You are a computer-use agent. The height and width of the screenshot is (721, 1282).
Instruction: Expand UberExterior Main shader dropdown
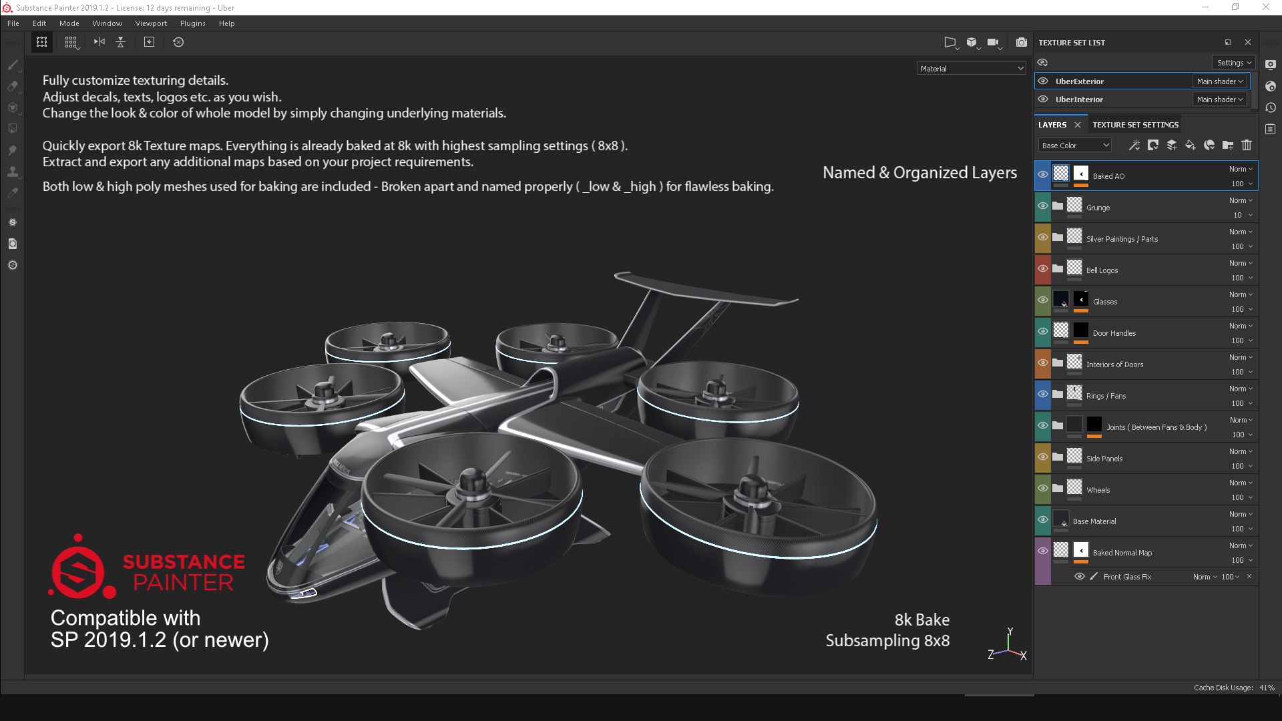(1219, 81)
